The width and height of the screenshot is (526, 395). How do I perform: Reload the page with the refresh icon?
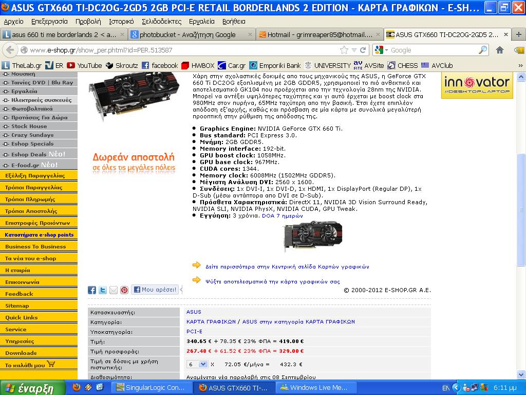pyautogui.click(x=363, y=50)
